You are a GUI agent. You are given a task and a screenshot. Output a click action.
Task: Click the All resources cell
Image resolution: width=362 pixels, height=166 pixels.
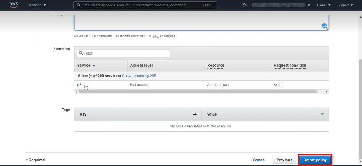coord(218,85)
